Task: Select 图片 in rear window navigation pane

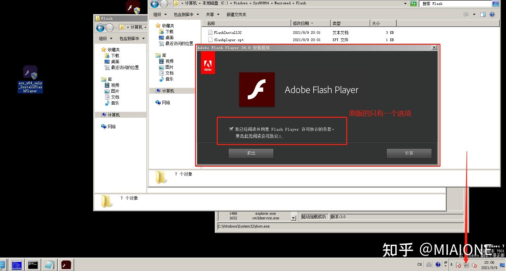Action: coord(115,91)
